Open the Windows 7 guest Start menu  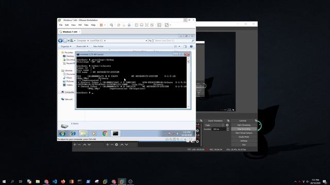pos(62,134)
